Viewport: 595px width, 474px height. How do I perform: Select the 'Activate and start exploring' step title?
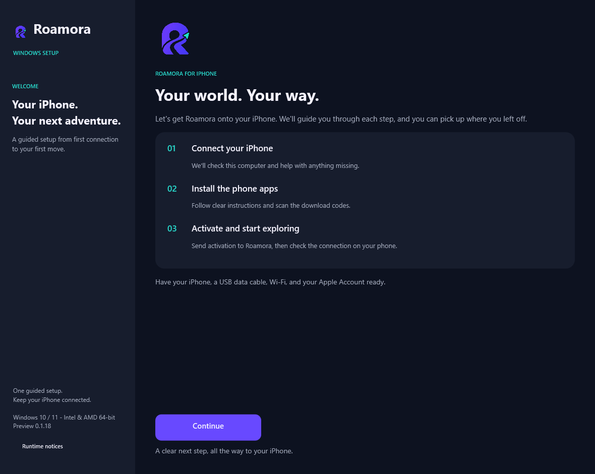(x=245, y=228)
